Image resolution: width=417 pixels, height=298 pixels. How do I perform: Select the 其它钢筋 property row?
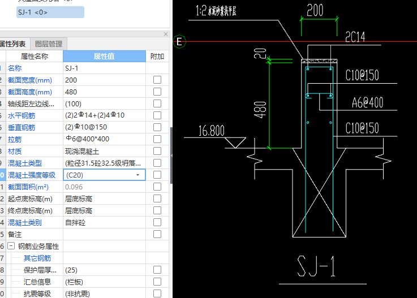tap(37, 258)
